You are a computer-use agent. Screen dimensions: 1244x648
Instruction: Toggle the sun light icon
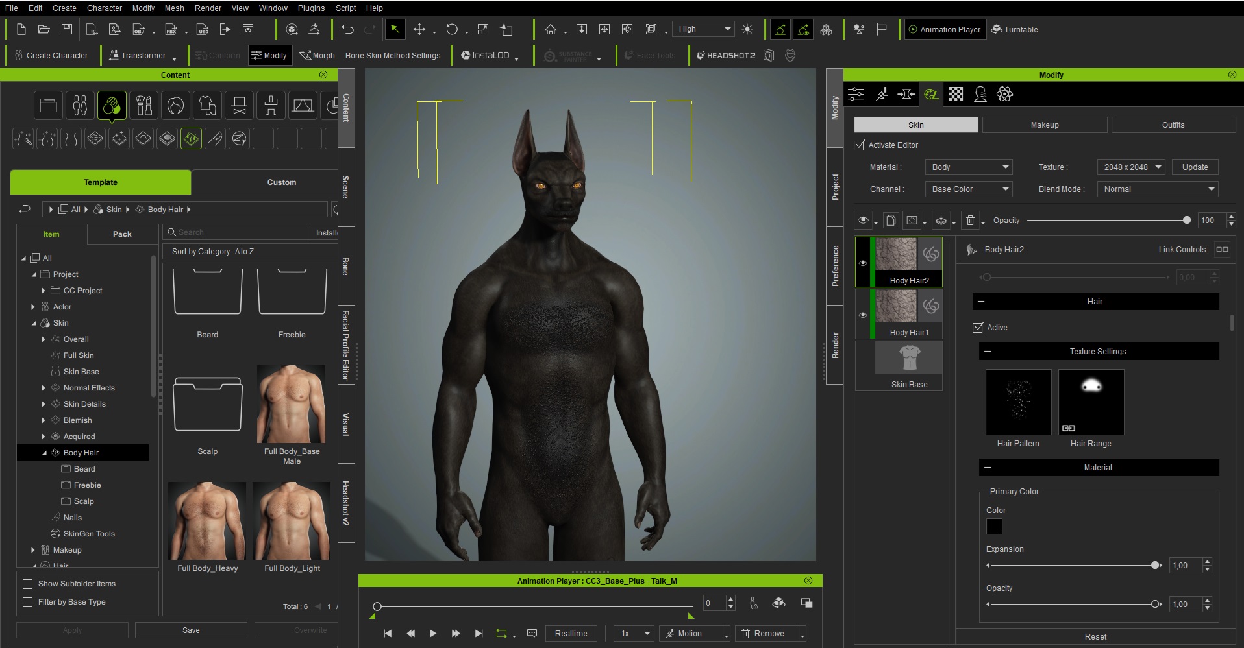[x=747, y=29]
